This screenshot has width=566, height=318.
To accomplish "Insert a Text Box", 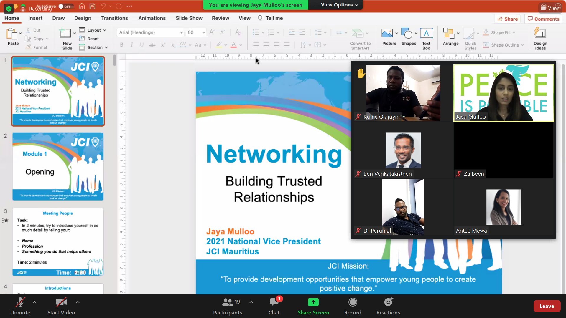I will point(426,34).
